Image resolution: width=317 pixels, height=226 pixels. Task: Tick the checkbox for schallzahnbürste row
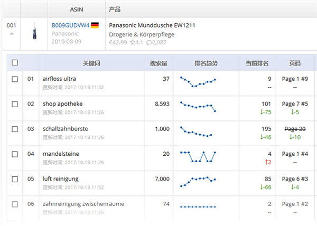15,129
